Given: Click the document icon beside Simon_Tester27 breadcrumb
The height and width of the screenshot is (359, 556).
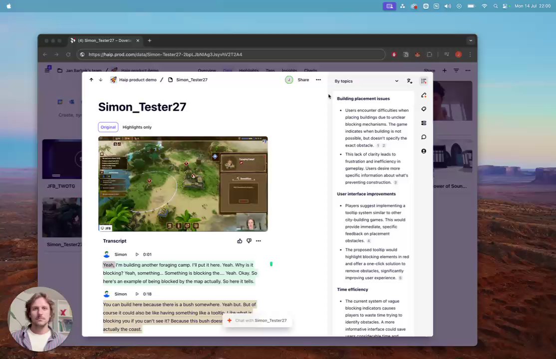Looking at the screenshot, I should coord(171,80).
